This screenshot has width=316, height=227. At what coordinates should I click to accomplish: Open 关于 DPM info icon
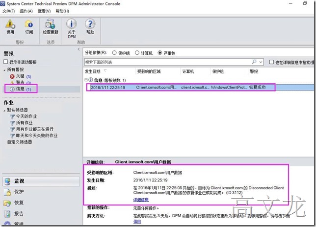[x=72, y=23]
